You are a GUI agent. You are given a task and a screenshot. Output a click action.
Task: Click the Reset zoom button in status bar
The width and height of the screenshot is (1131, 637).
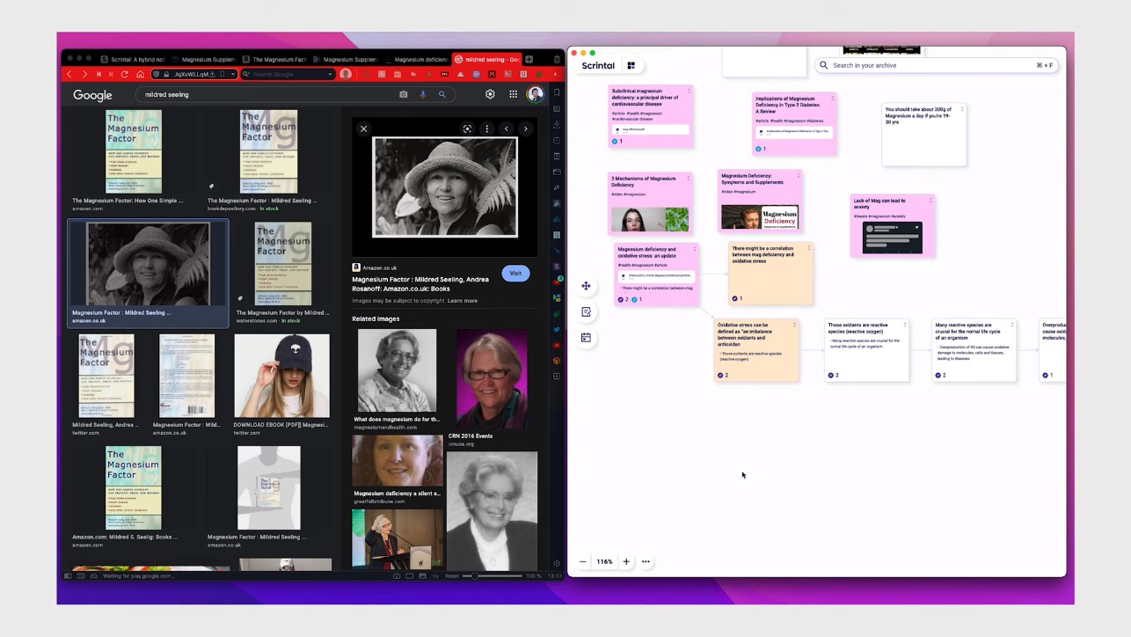click(452, 575)
